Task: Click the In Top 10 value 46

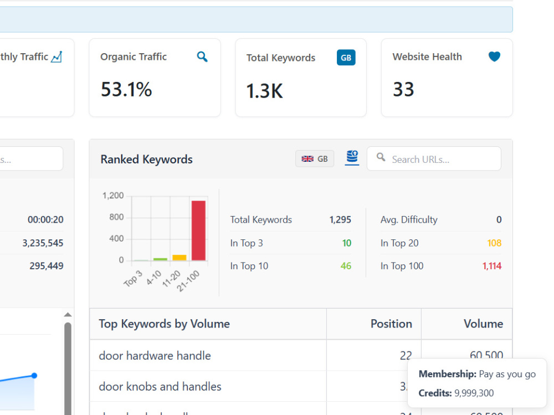Action: 346,266
